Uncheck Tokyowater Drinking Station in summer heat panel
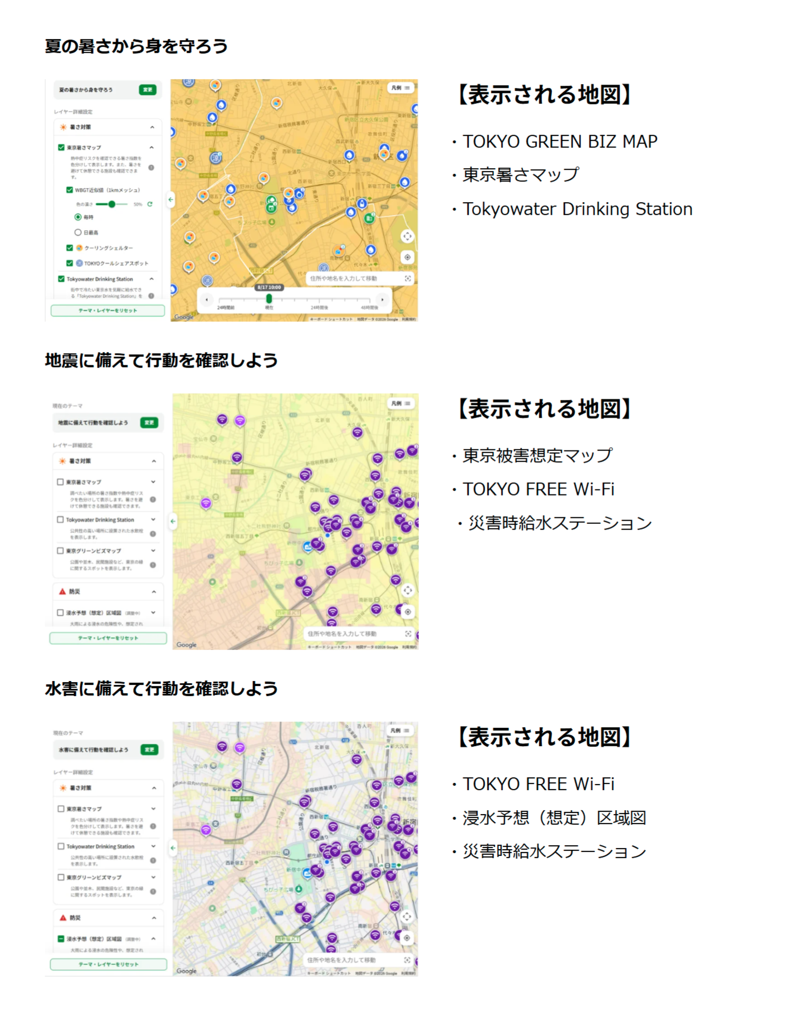 61,279
